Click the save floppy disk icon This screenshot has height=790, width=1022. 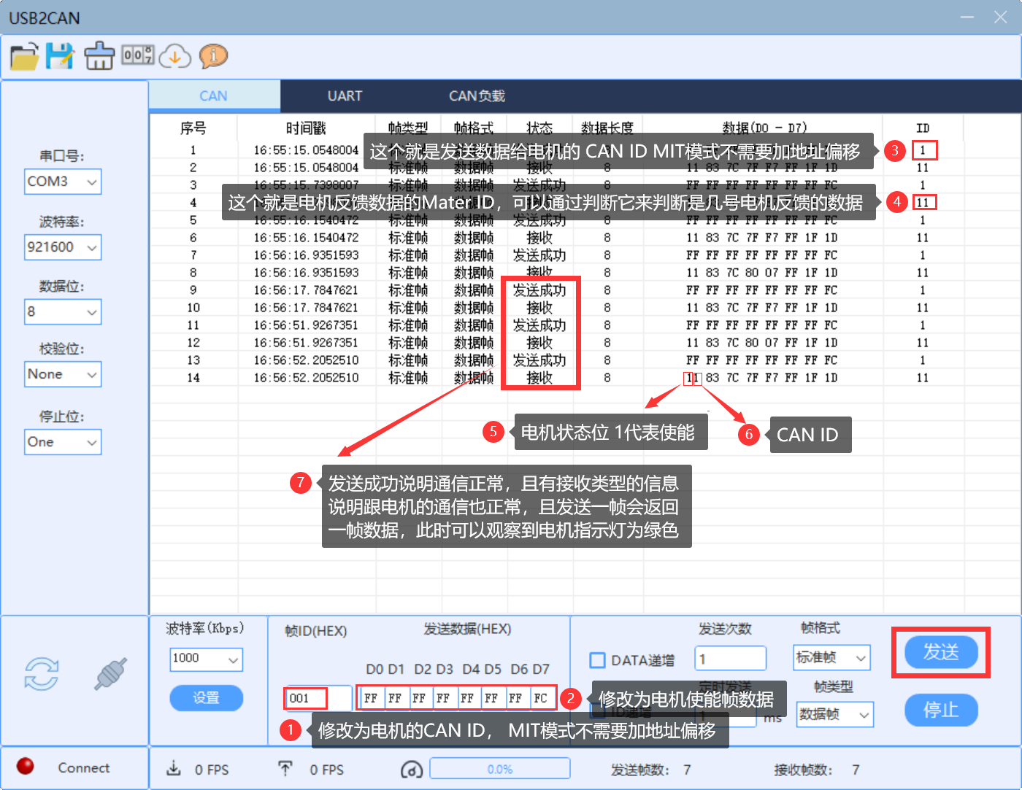pos(61,56)
